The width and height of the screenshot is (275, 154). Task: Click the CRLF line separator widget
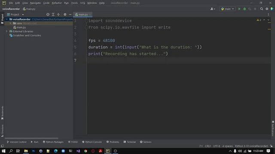(x=208, y=146)
